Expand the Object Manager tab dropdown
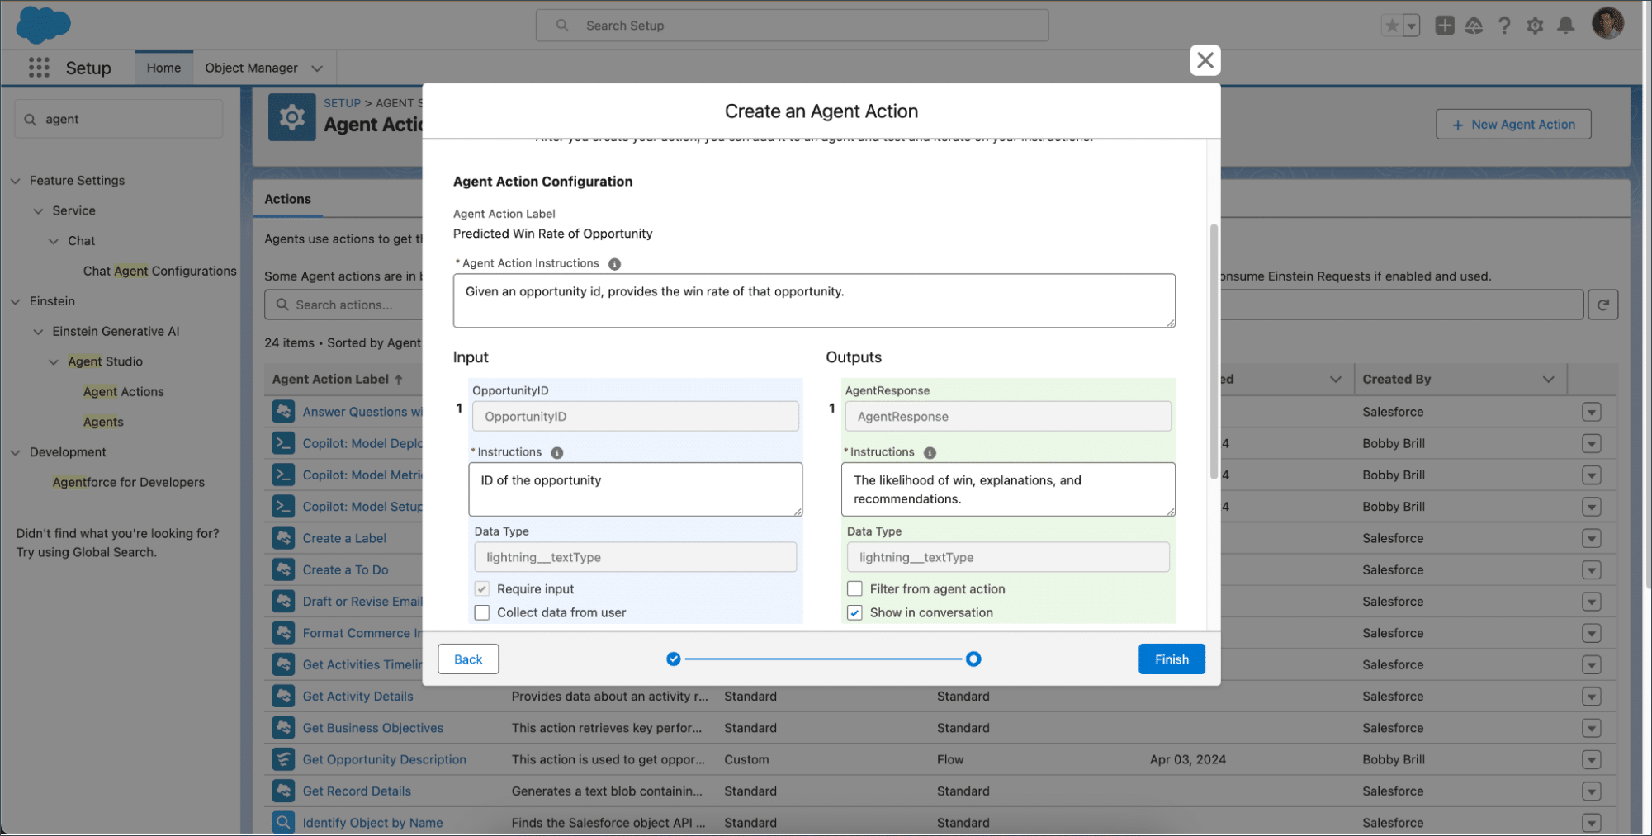 pos(317,68)
